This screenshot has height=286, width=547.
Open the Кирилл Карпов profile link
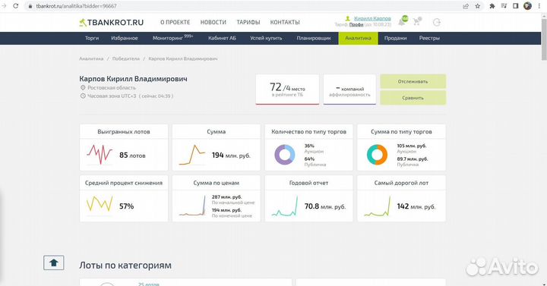(372, 19)
